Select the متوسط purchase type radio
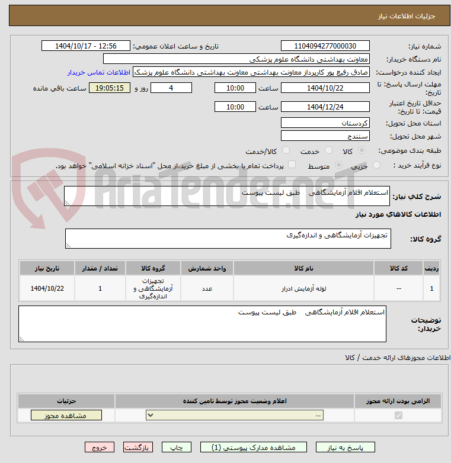This screenshot has width=451, height=463. click(338, 165)
